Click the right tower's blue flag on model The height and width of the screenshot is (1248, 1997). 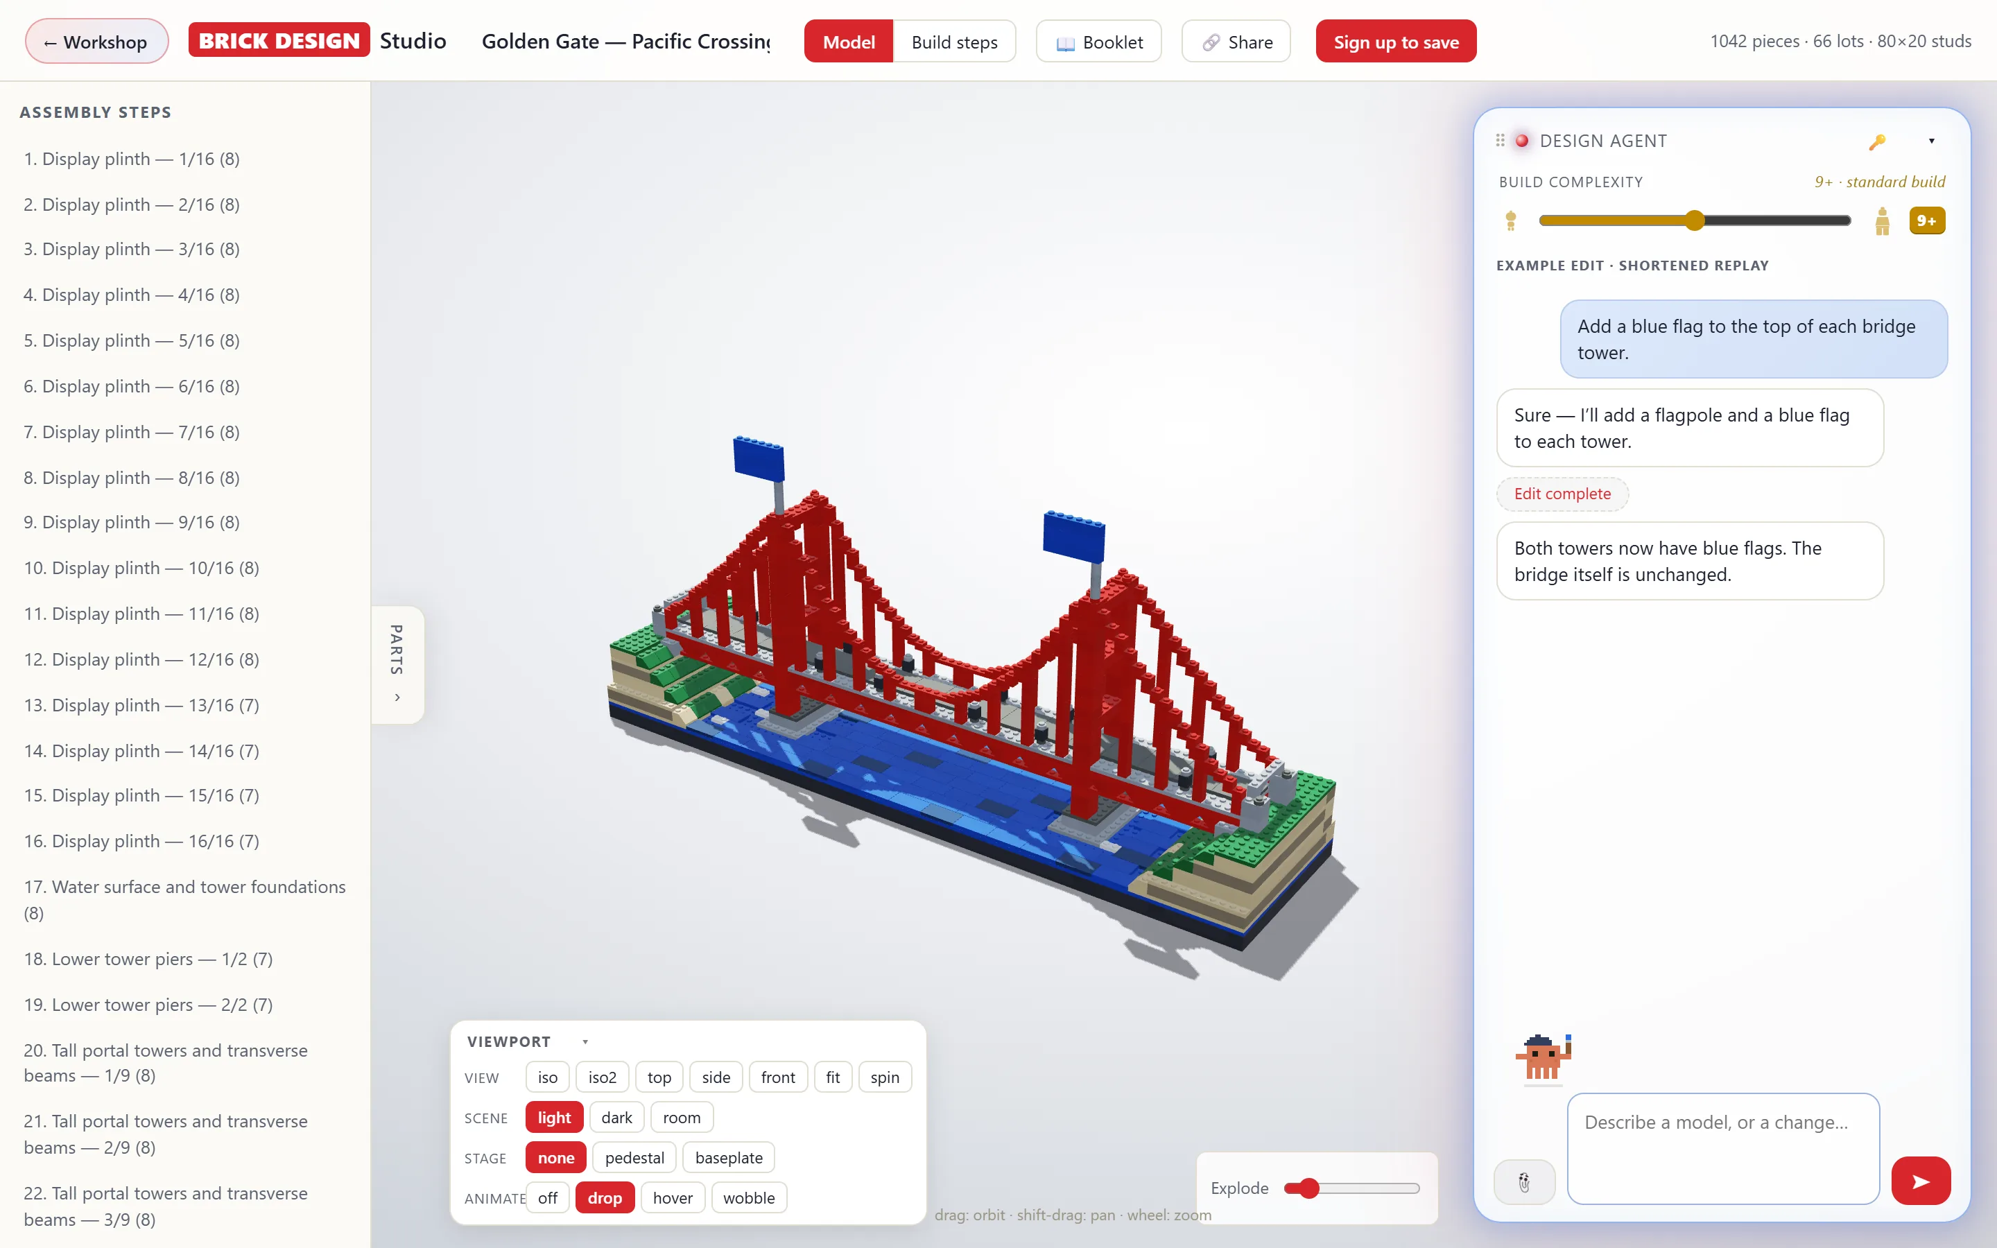click(1073, 537)
